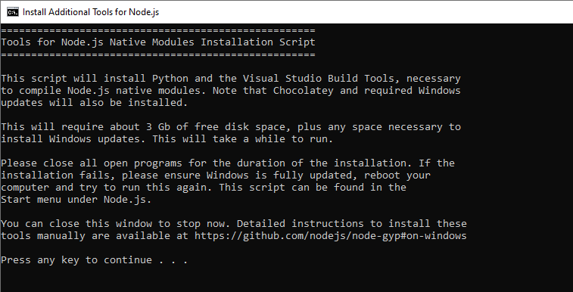Click the 'Install Additional Tools for Node.js' title
This screenshot has width=573, height=292.
(x=91, y=11)
